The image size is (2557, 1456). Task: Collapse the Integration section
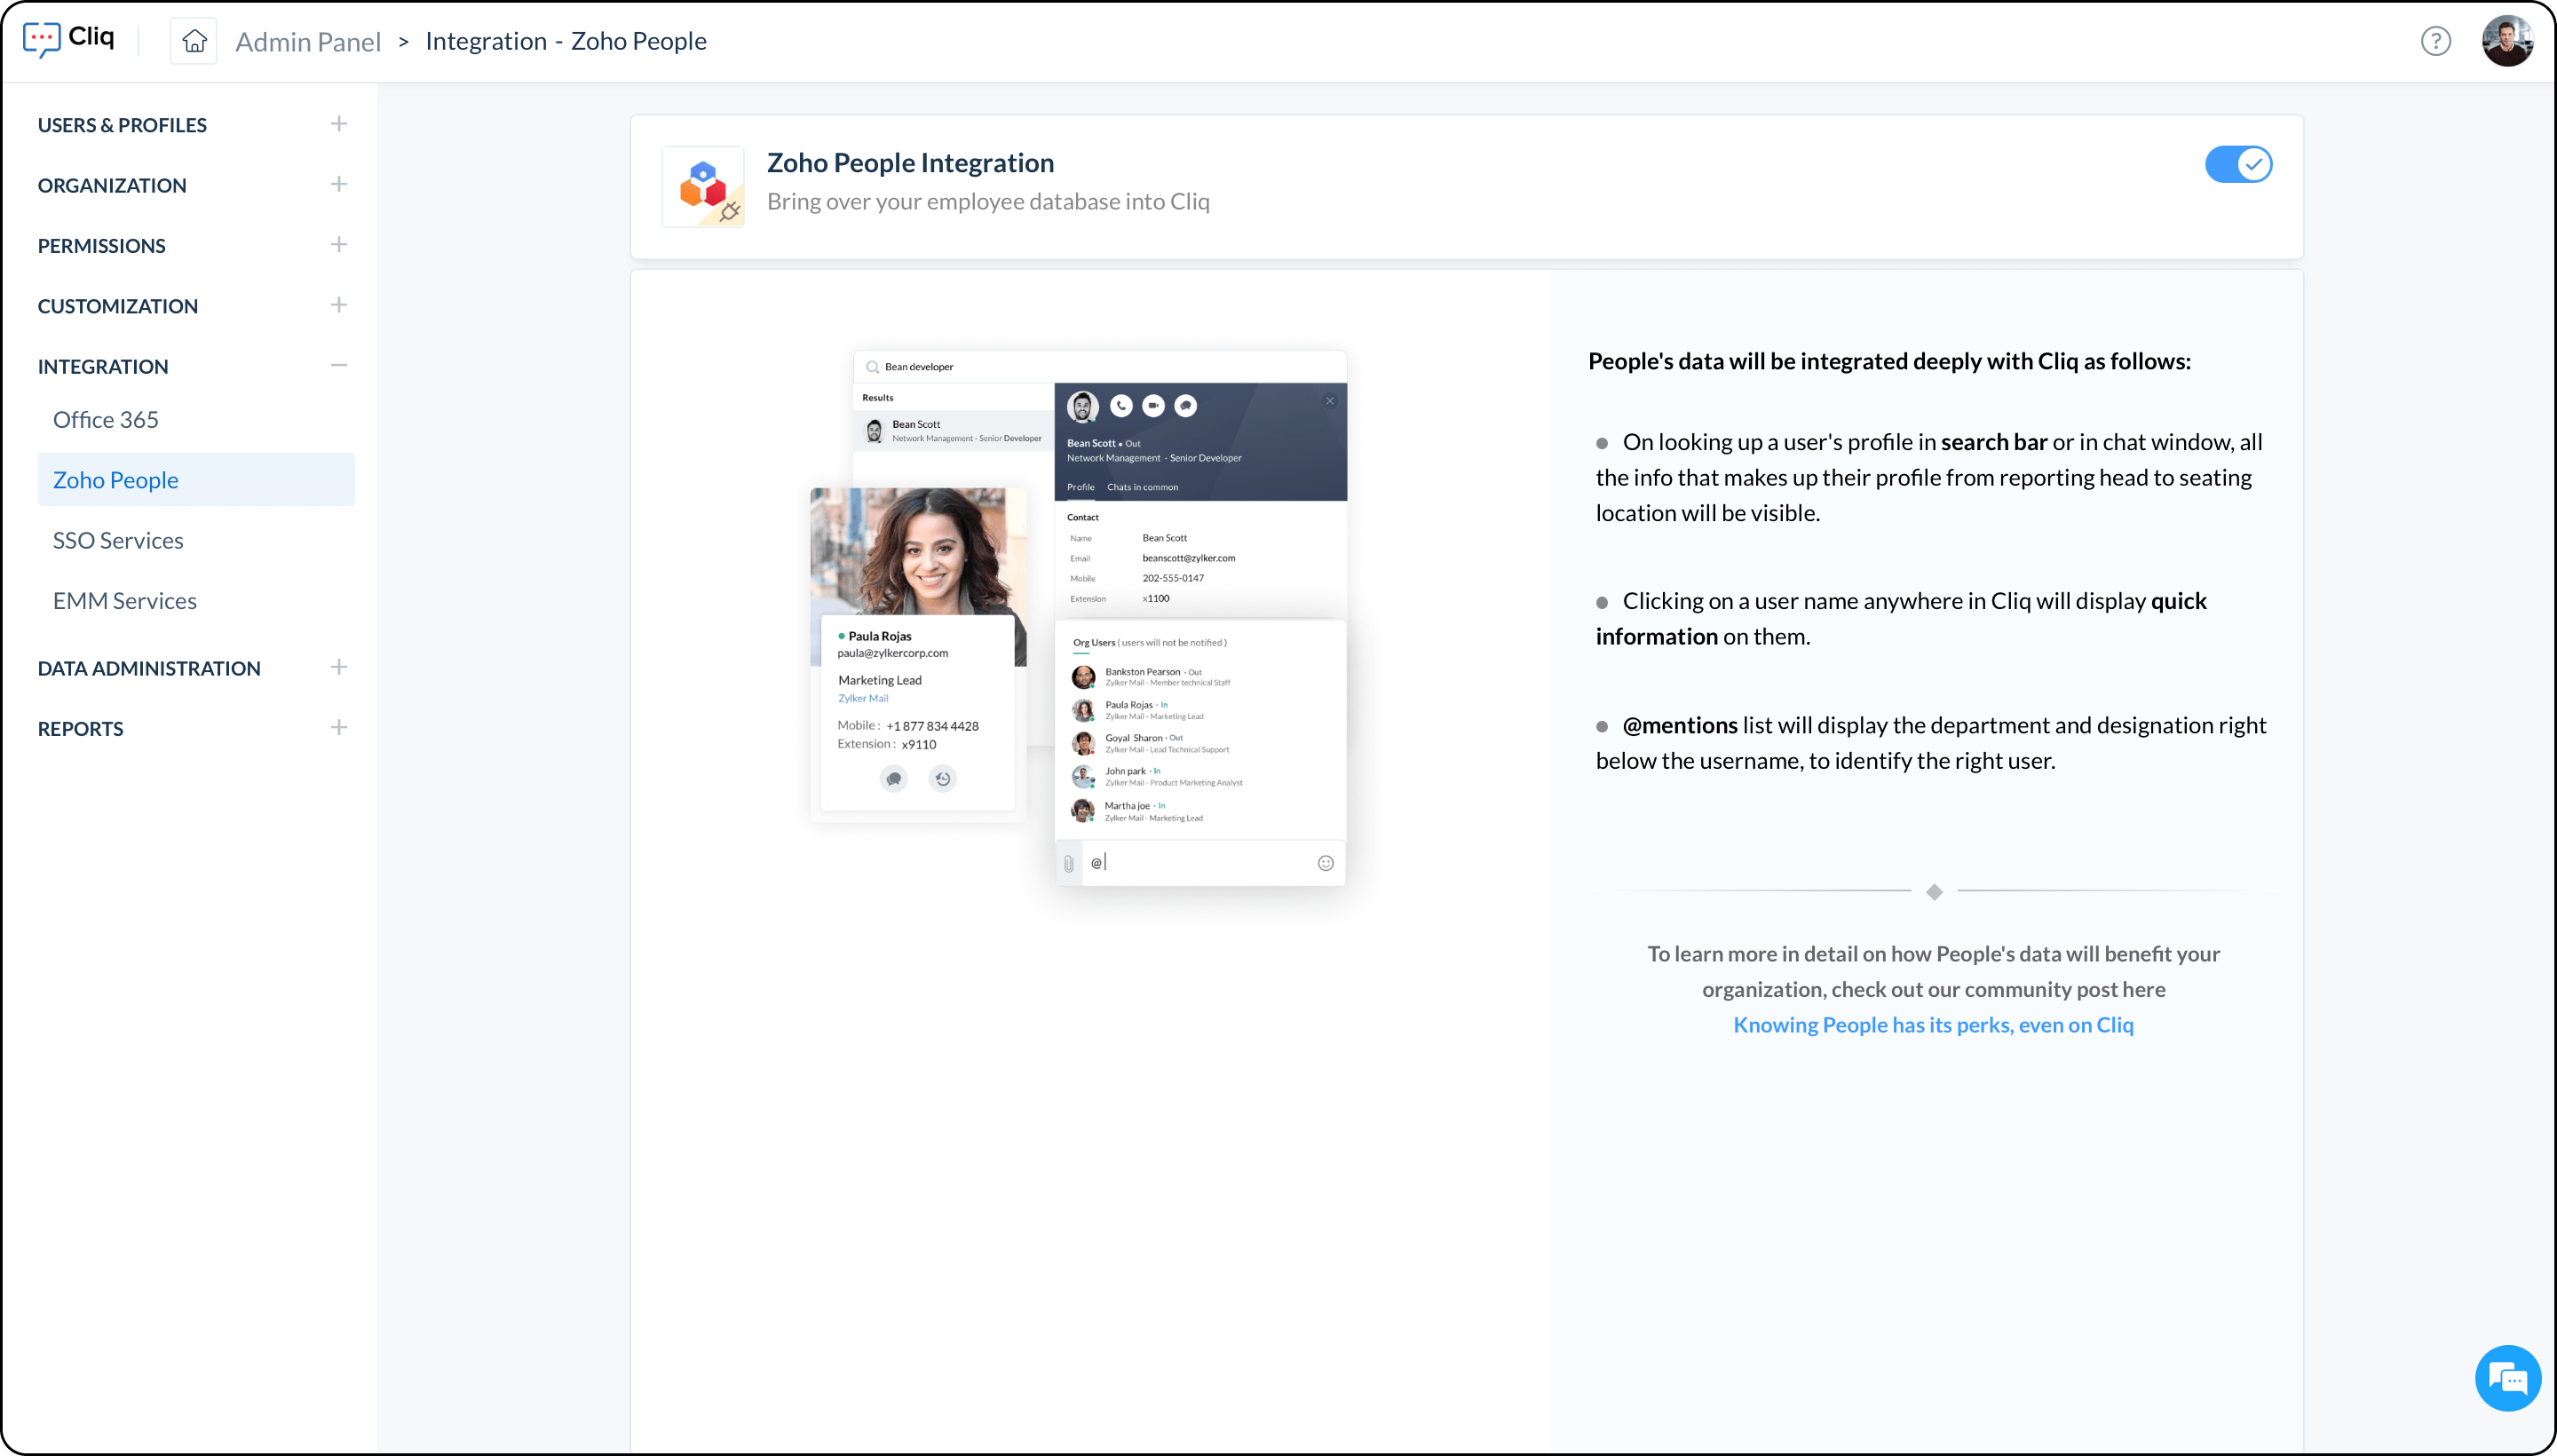tap(339, 365)
